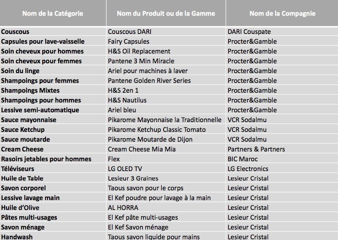The width and height of the screenshot is (338, 240).
Task: Click the H&S Oil Replacement cell
Action: point(166,51)
